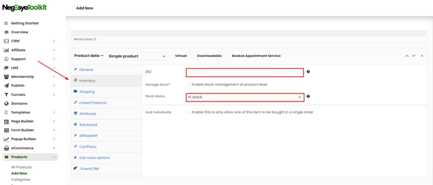Open the General product data tab
Viewport: 433px width, 185px height.
pos(107,70)
